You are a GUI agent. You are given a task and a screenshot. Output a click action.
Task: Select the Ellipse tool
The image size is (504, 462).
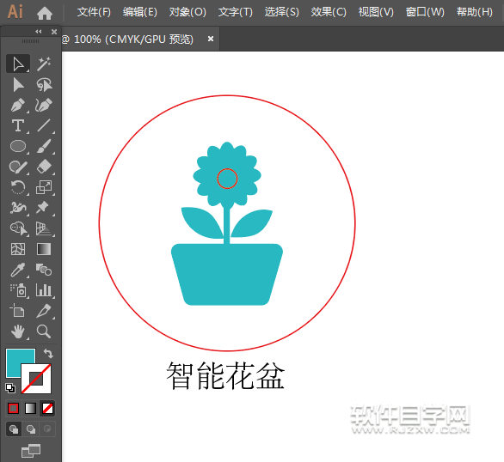(18, 146)
